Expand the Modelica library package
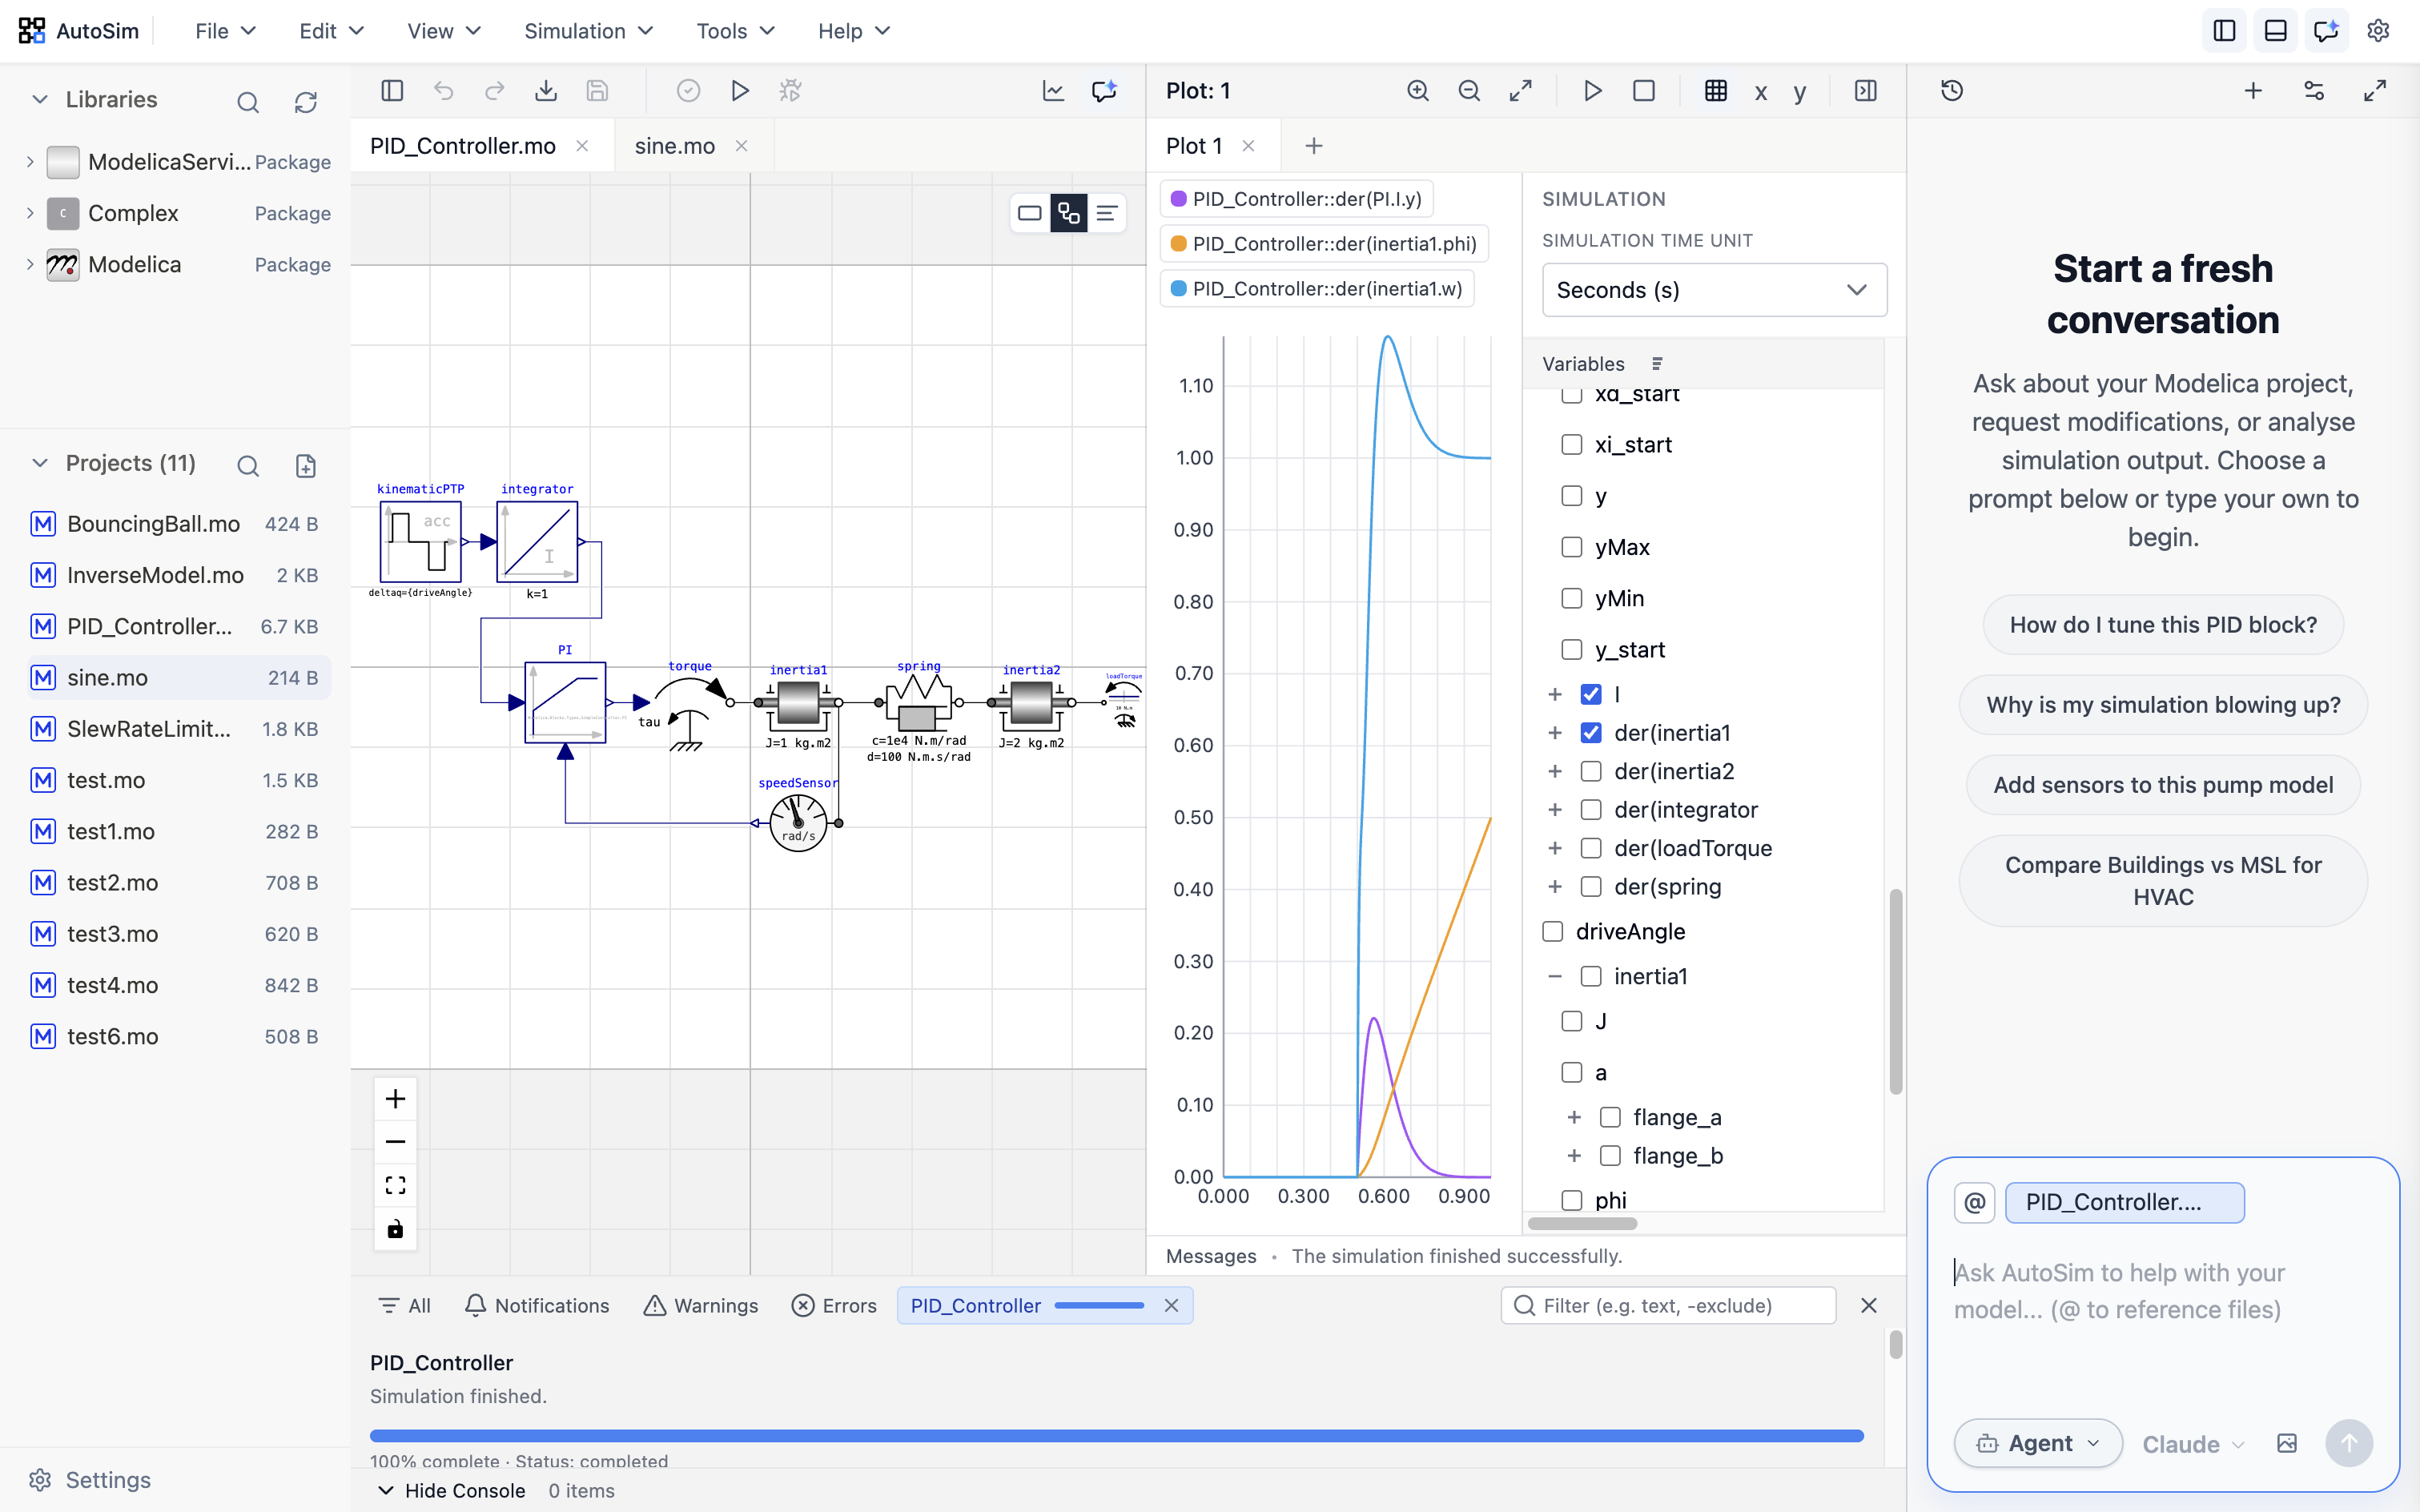The height and width of the screenshot is (1512, 2420). tap(29, 264)
